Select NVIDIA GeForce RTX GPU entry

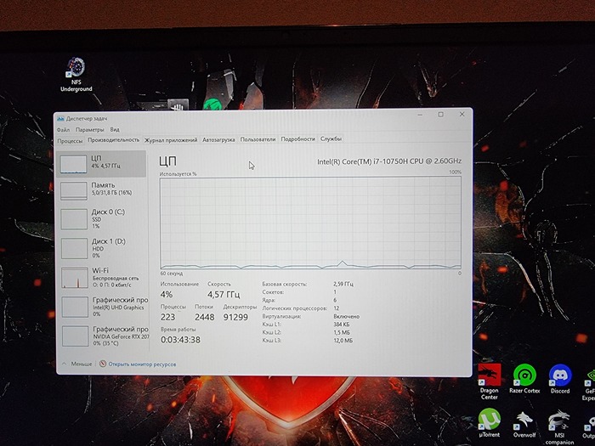[x=103, y=336]
